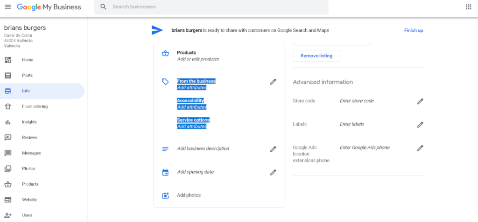Click the lines icon for business description
Image resolution: width=478 pixels, height=222 pixels.
click(165, 149)
